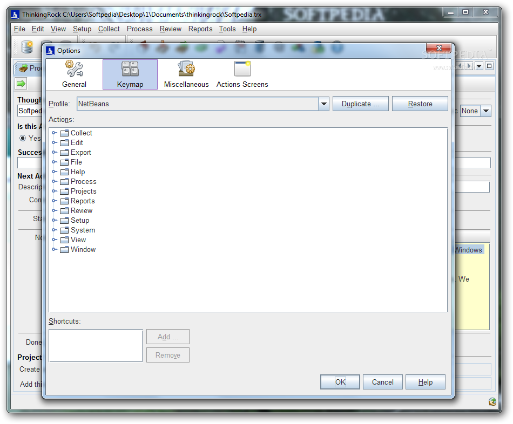Open the Collect menu
Image resolution: width=513 pixels, height=424 pixels.
[109, 29]
